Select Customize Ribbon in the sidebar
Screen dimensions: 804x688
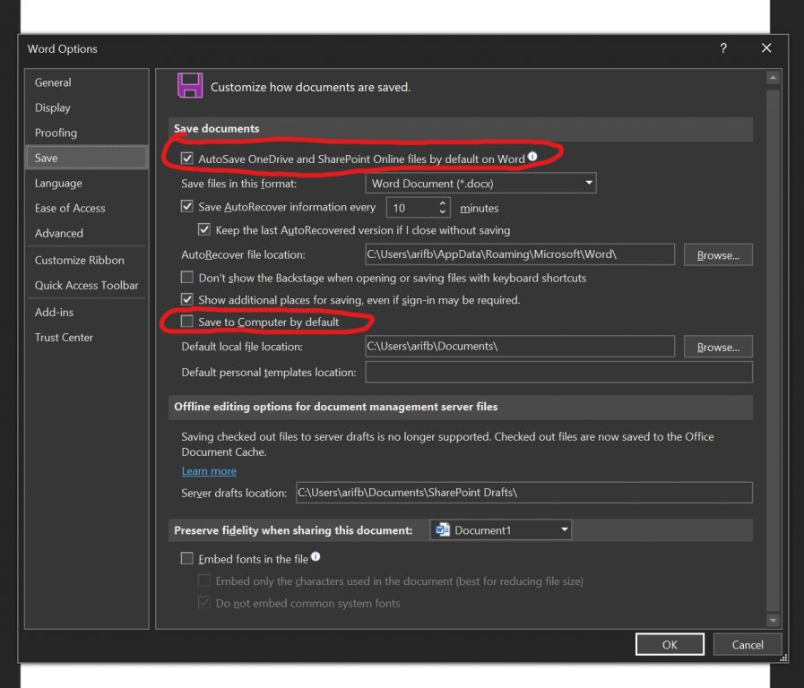pyautogui.click(x=80, y=260)
